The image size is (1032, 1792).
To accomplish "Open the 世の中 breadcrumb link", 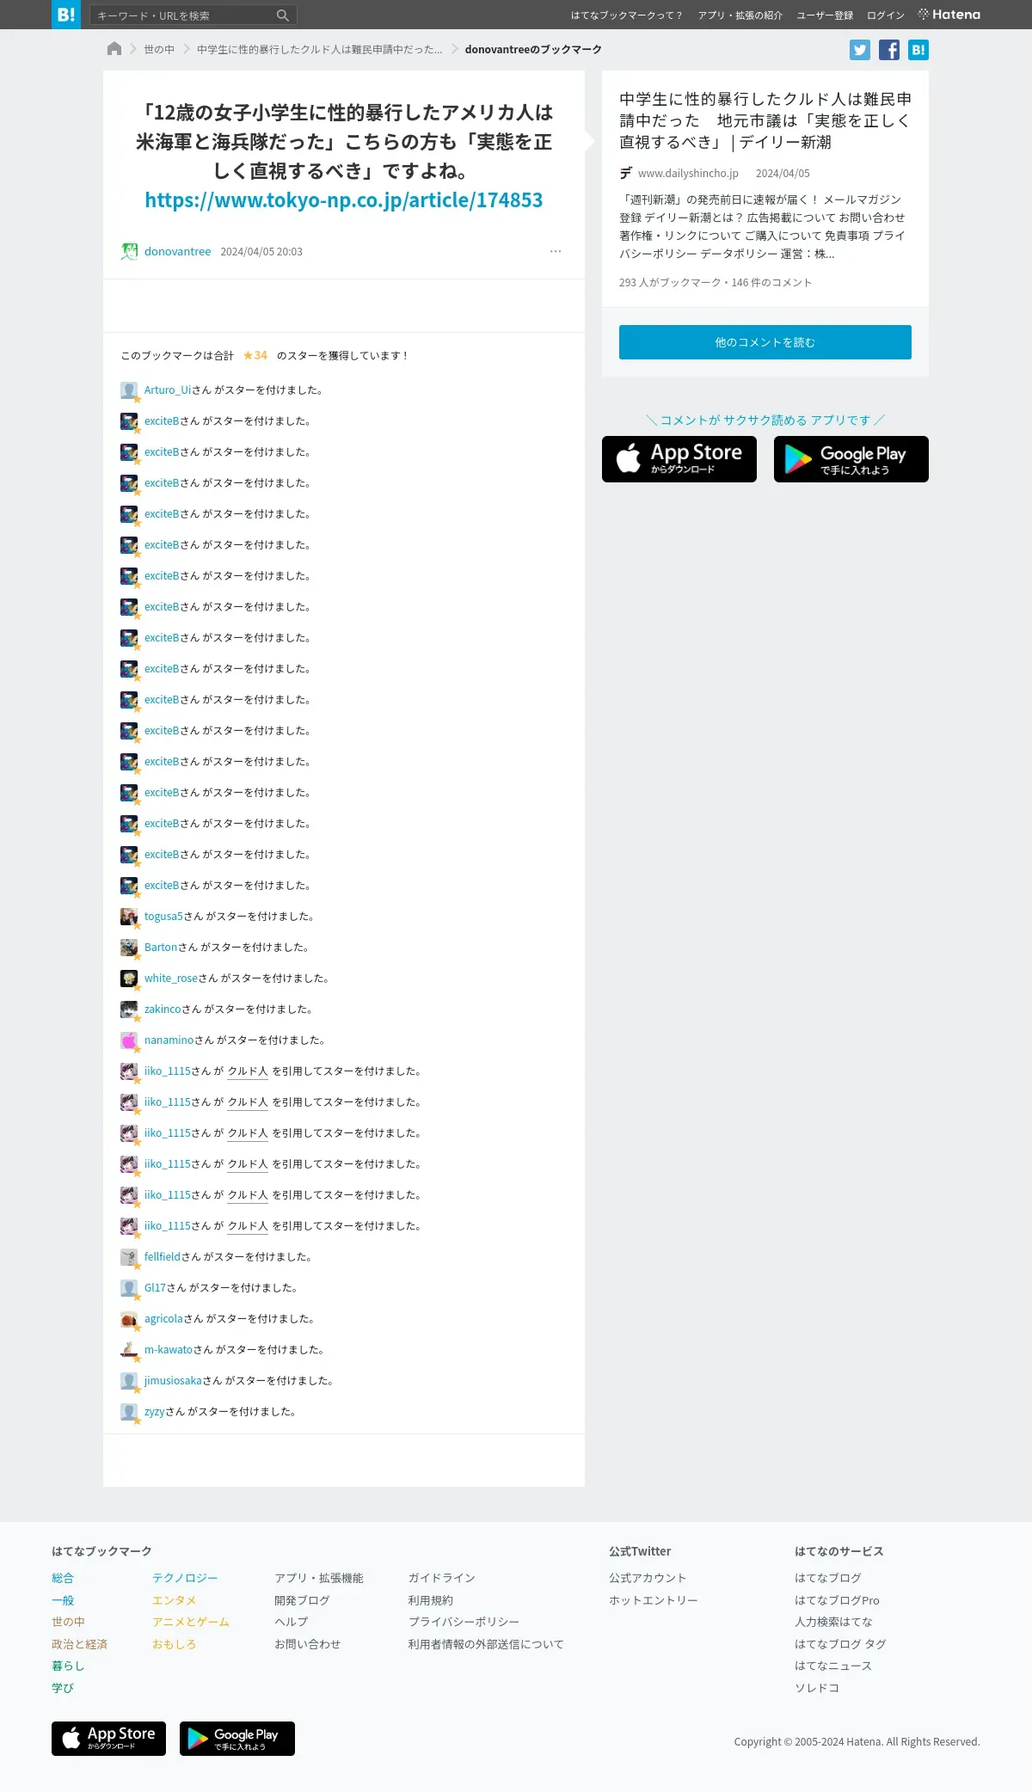I will pos(159,50).
